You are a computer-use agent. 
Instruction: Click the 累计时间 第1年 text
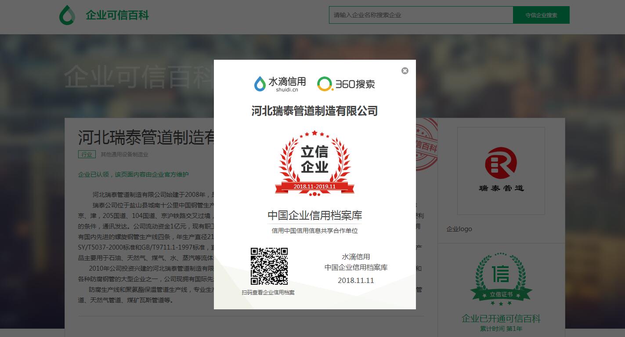pyautogui.click(x=501, y=329)
